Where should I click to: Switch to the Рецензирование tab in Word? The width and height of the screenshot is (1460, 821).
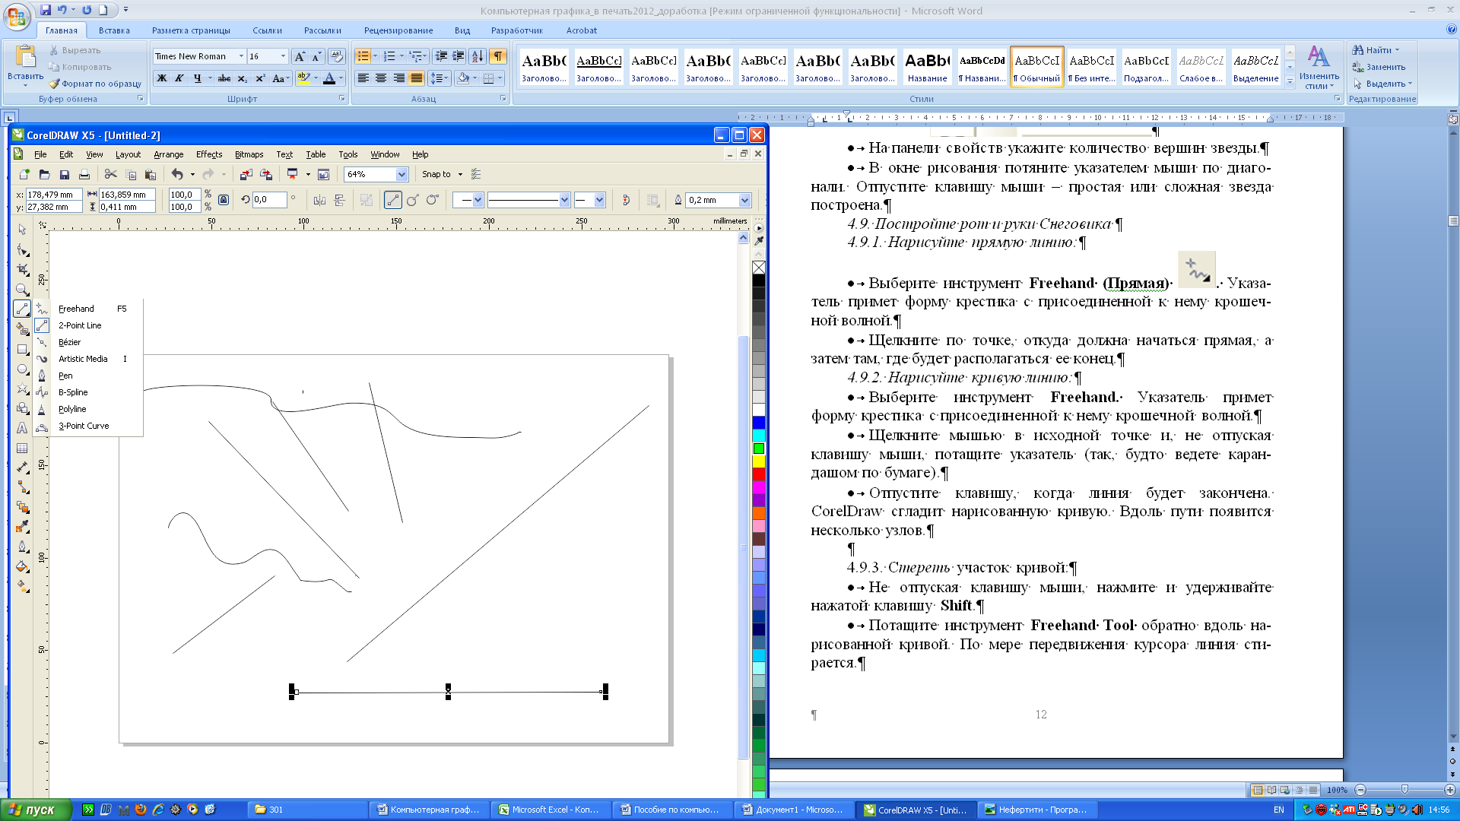tap(398, 30)
